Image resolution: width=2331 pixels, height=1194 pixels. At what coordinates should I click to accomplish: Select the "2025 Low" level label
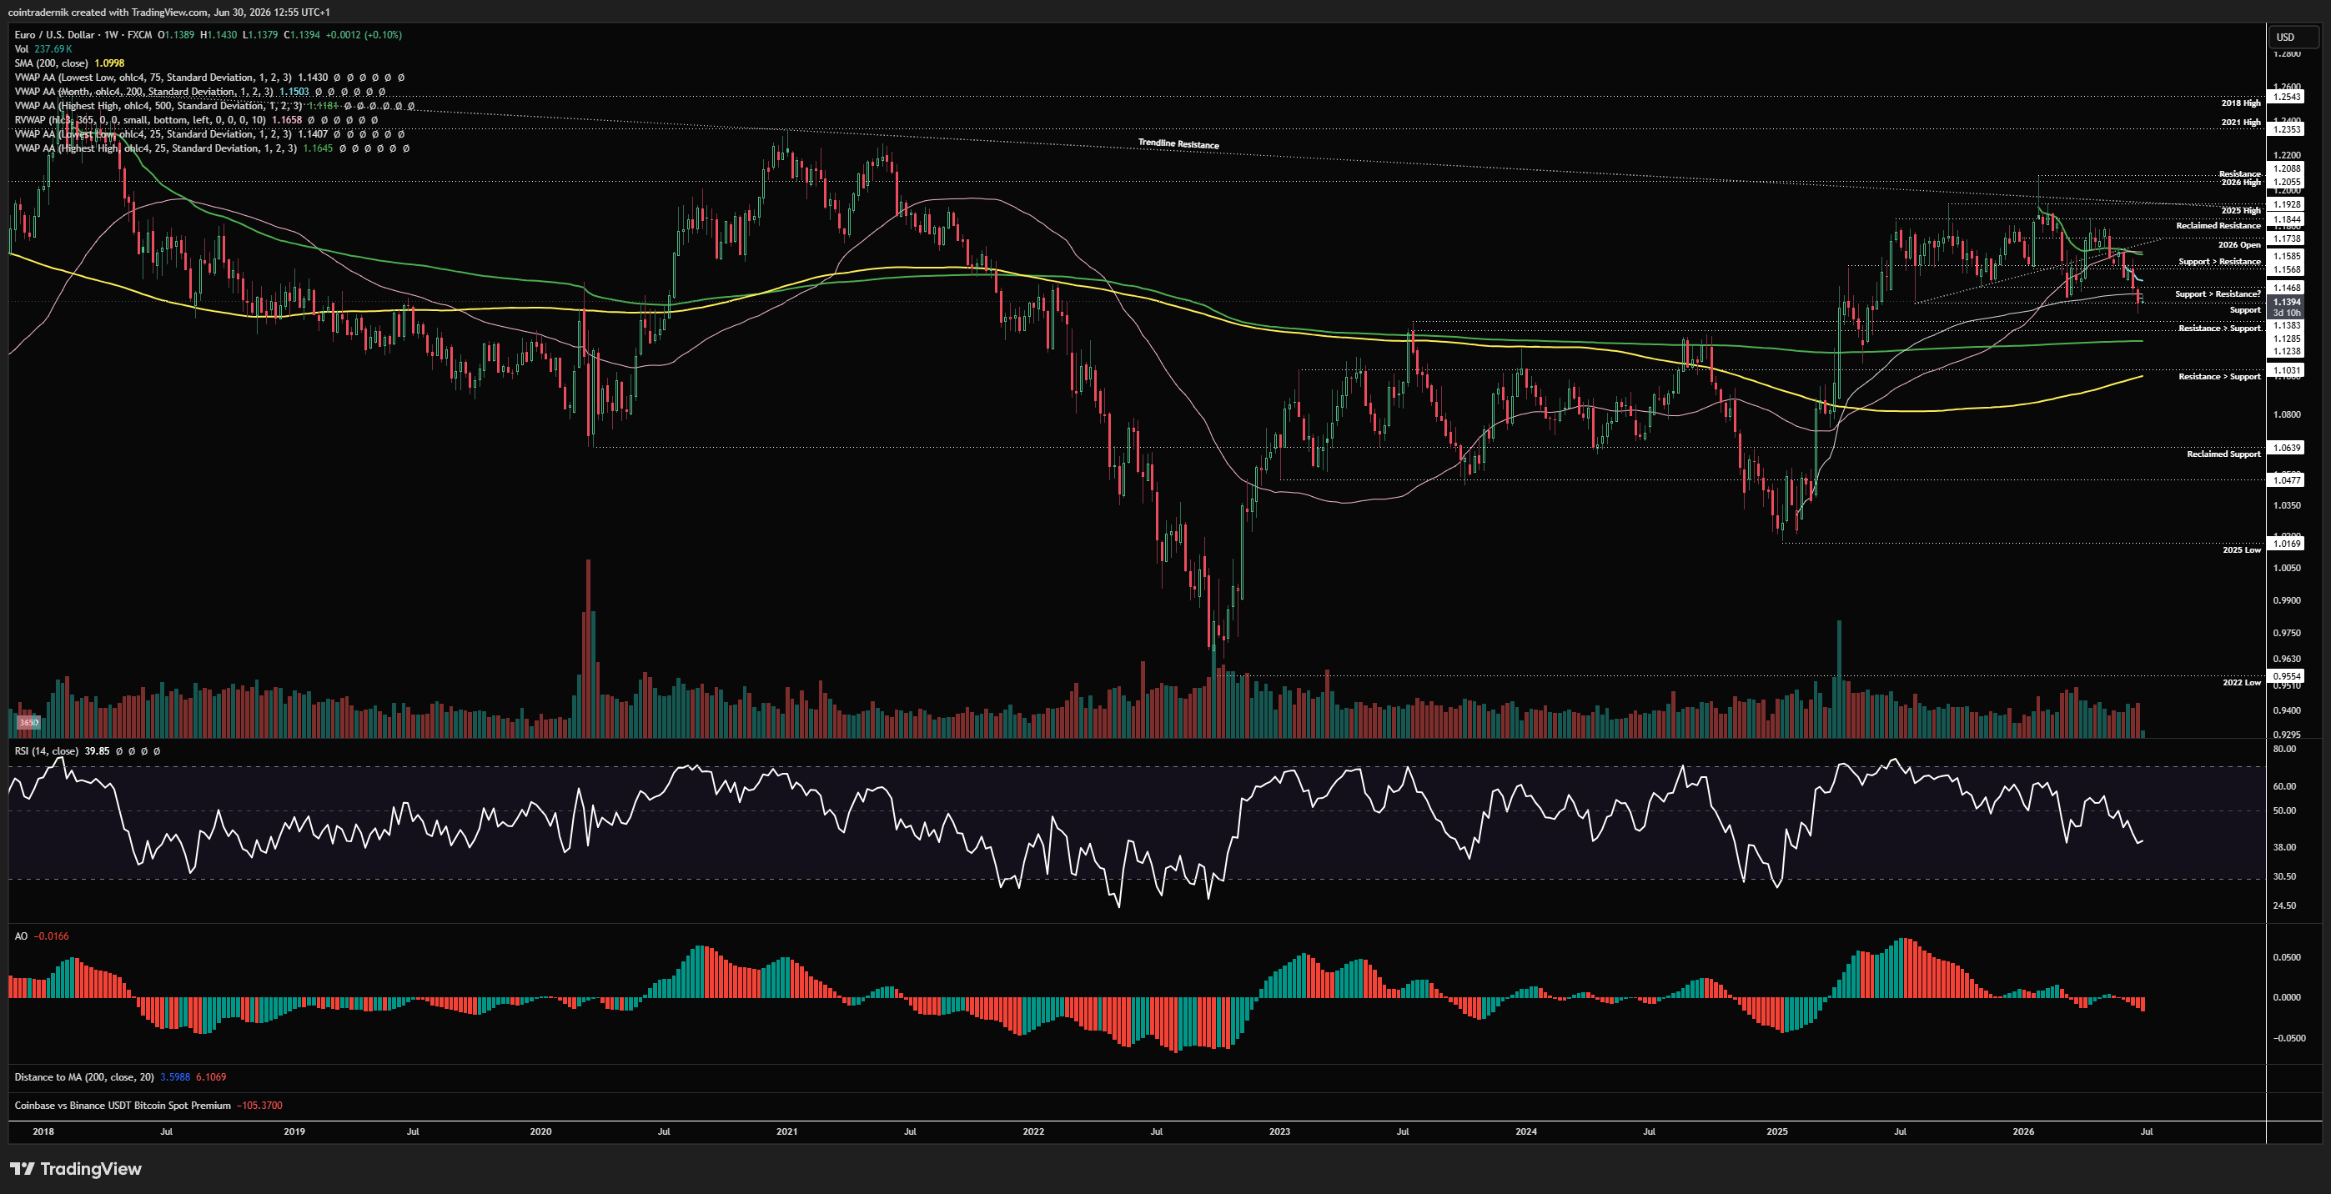(2242, 550)
